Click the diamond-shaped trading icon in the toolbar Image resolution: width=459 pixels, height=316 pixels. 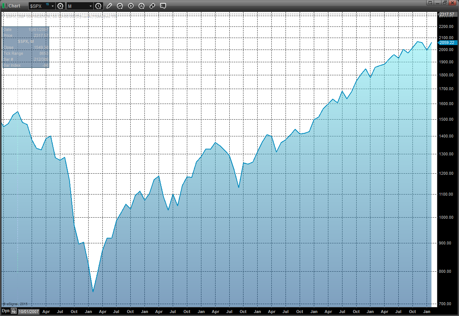tap(152, 6)
